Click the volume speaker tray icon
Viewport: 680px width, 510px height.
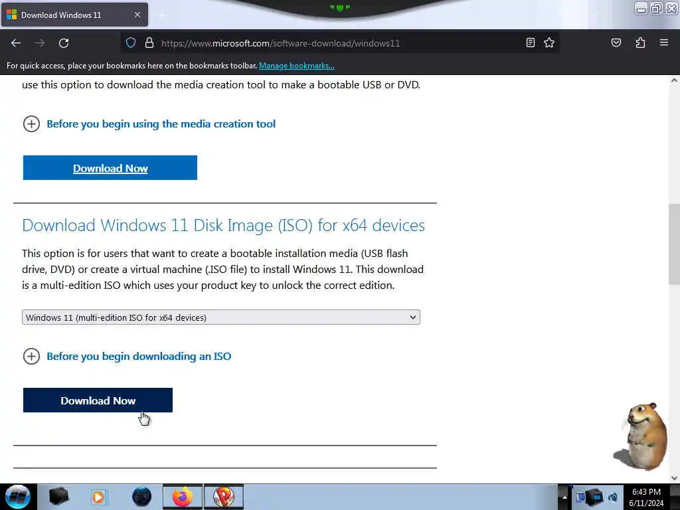[613, 497]
